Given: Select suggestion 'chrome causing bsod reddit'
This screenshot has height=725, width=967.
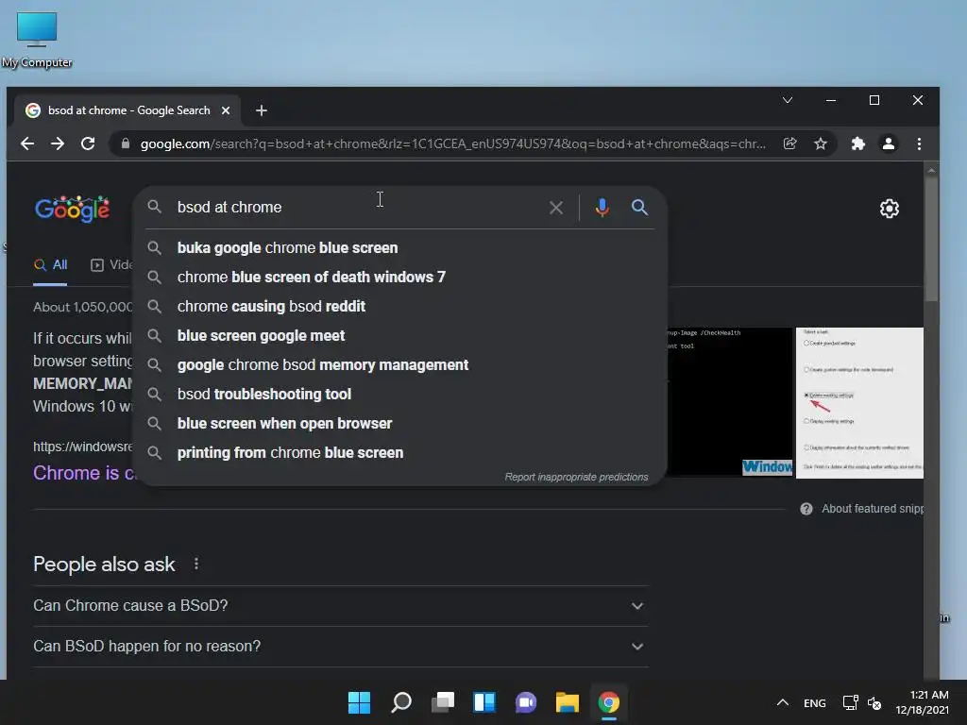Looking at the screenshot, I should coord(399,307).
